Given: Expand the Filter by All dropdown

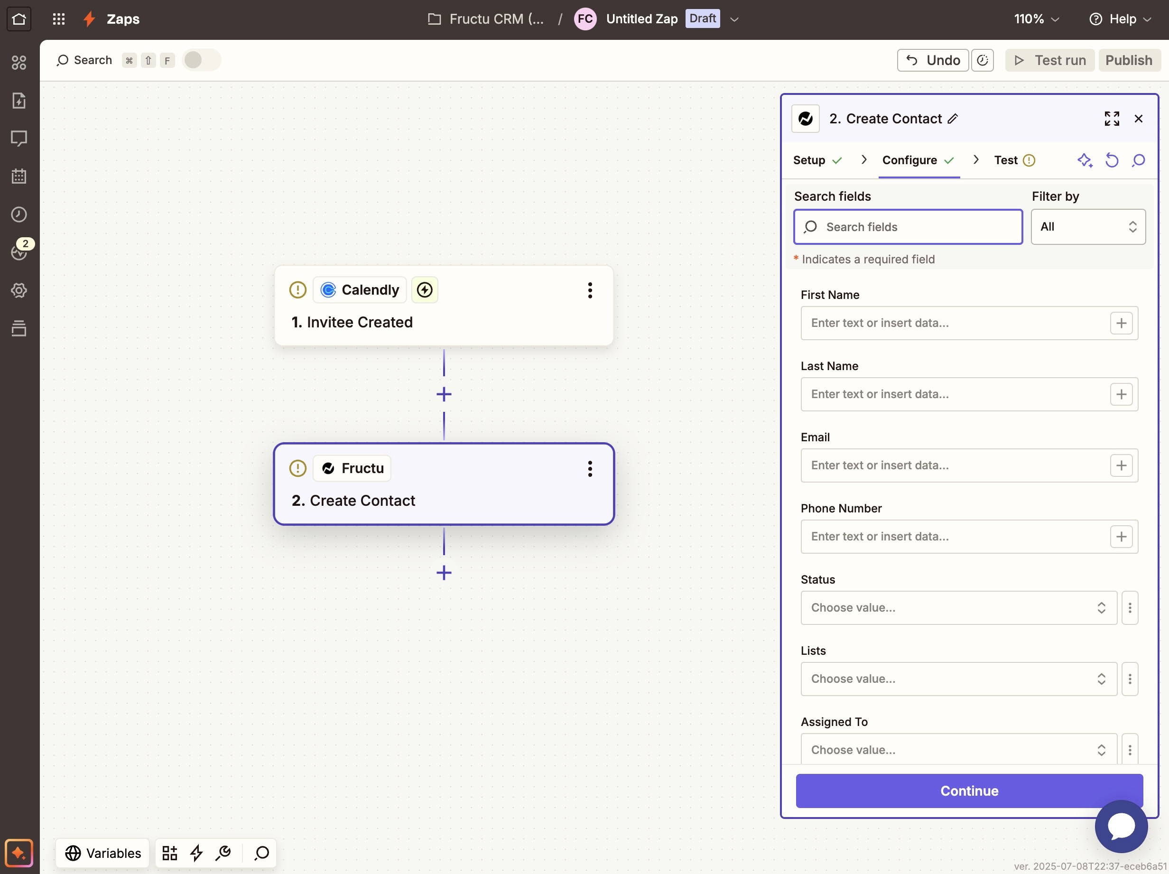Looking at the screenshot, I should click(x=1087, y=227).
